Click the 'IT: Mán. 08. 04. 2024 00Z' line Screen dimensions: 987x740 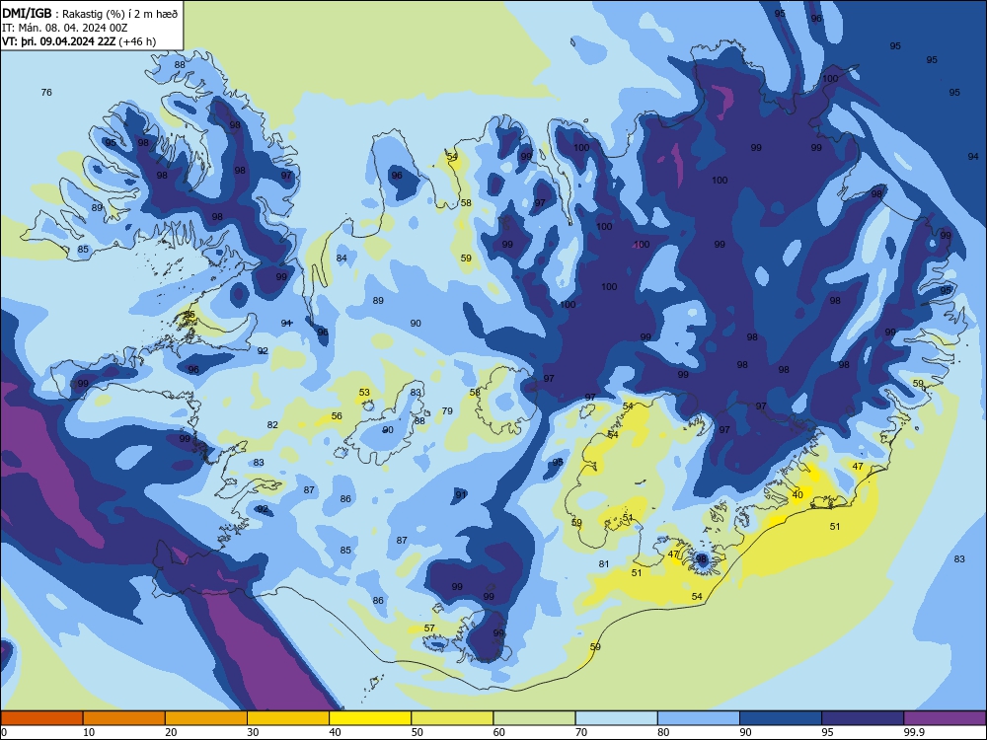pos(65,28)
